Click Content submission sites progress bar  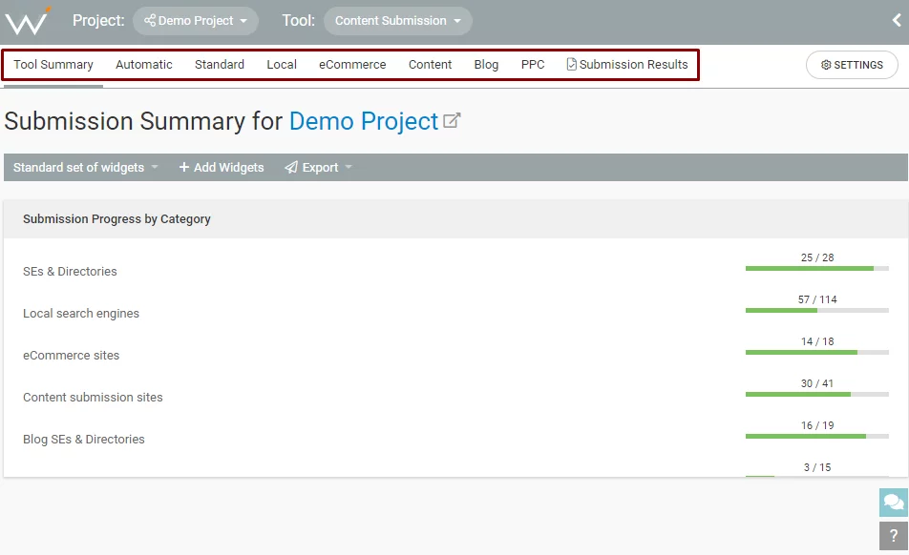[816, 395]
